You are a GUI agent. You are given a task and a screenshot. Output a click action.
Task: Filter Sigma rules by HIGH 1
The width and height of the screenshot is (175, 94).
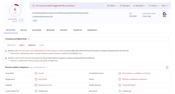coord(22,45)
